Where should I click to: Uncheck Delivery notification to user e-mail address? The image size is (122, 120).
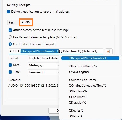tap(9, 12)
